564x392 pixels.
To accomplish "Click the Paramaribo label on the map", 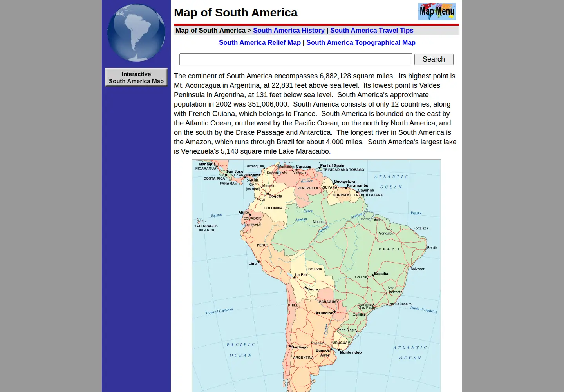I will click(x=358, y=185).
